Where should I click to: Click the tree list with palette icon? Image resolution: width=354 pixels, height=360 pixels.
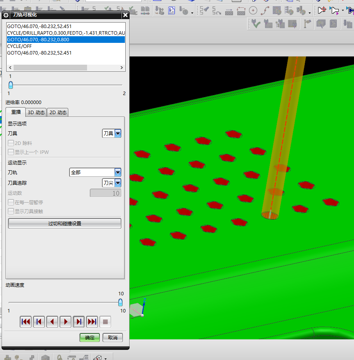click(289, 11)
